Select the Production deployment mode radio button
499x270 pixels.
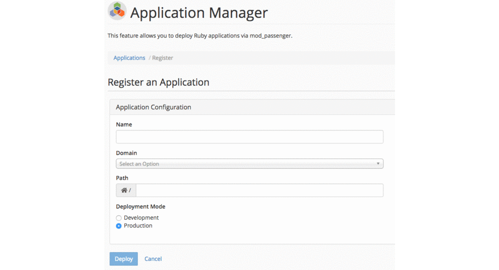click(x=119, y=226)
